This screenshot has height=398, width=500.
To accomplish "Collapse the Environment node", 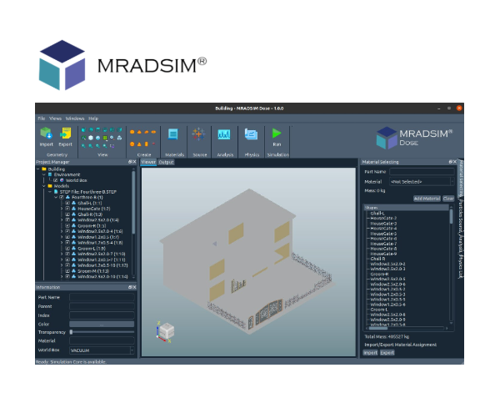I will [x=44, y=174].
